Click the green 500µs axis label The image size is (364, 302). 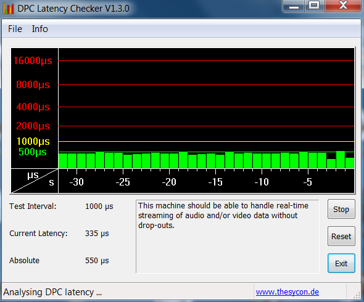pos(33,152)
